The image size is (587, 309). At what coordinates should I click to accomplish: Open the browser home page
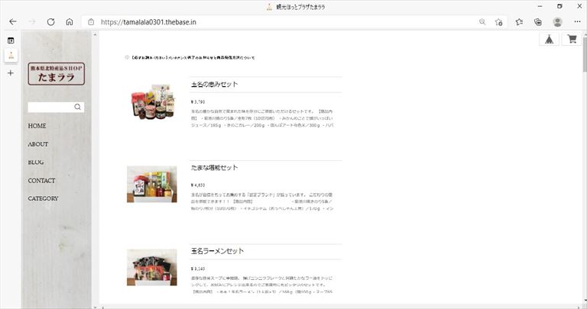click(70, 21)
